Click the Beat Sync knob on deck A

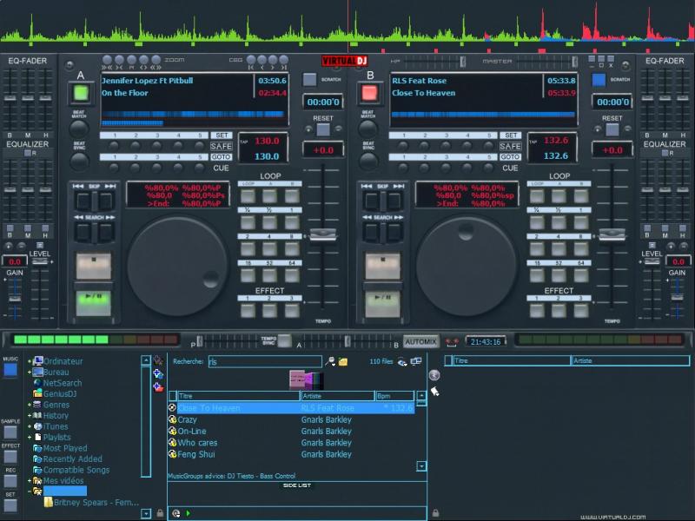click(x=79, y=162)
